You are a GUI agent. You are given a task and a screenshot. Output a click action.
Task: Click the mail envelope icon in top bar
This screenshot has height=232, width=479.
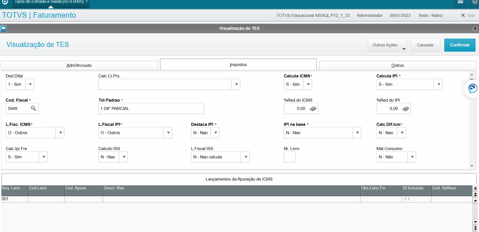pos(460,2)
